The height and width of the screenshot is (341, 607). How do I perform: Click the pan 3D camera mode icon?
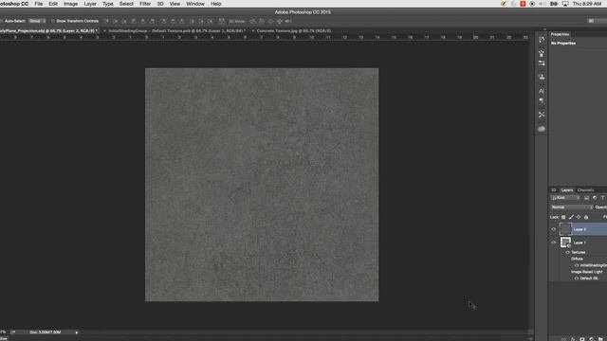tap(270, 21)
